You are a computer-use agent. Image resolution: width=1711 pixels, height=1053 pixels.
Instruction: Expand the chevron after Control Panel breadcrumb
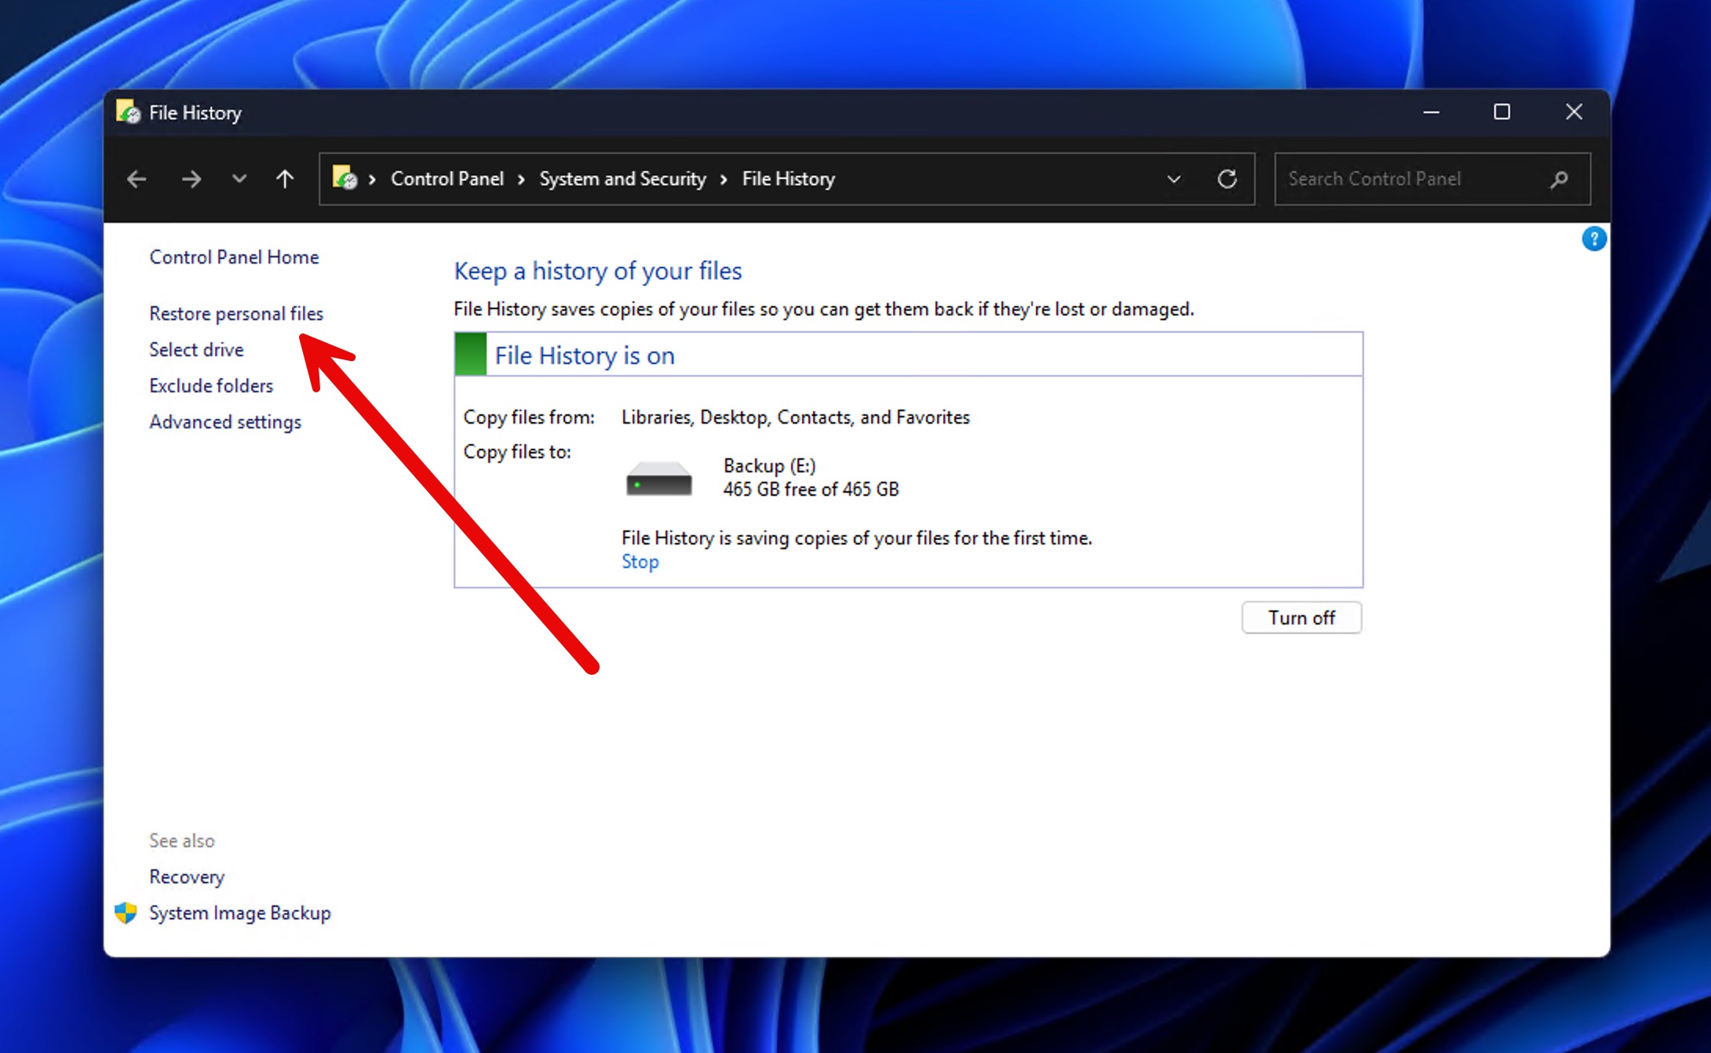pyautogui.click(x=521, y=180)
